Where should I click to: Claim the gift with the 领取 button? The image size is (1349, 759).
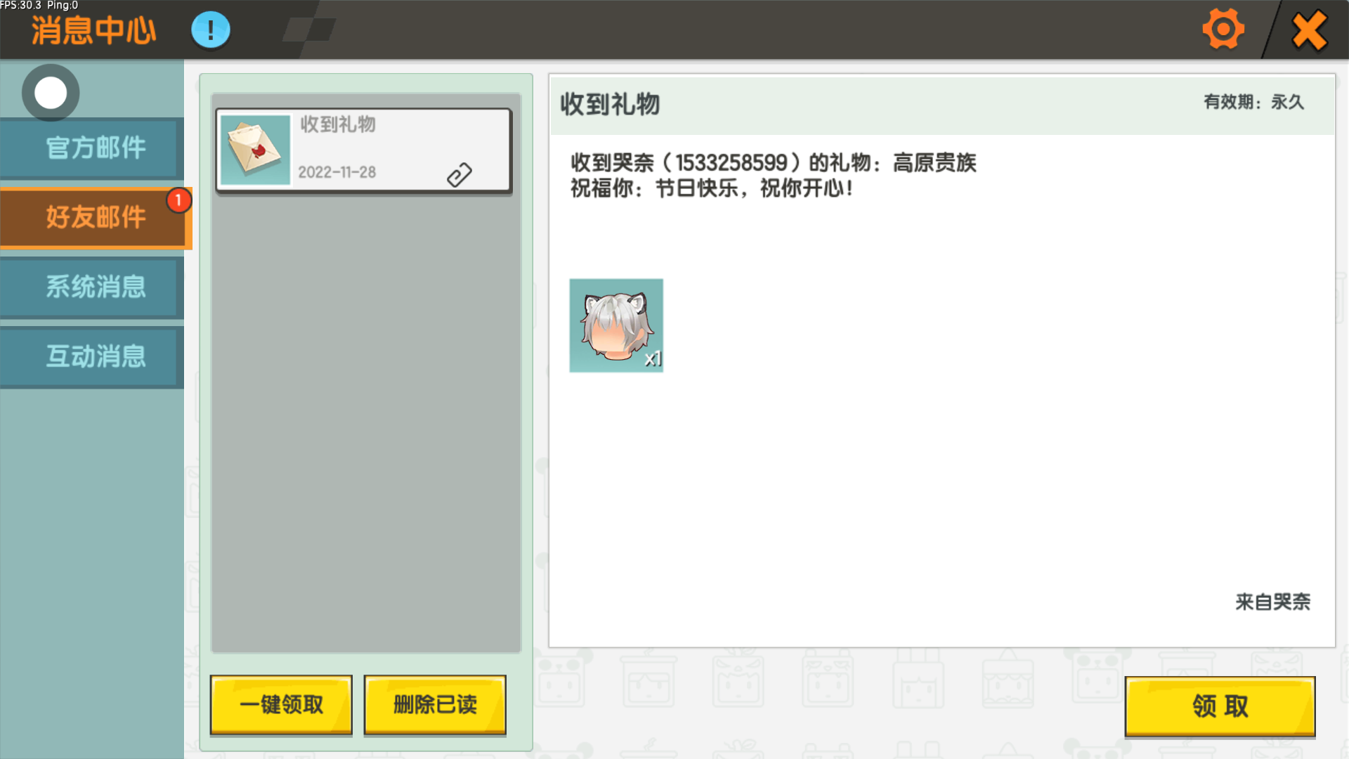(x=1220, y=706)
